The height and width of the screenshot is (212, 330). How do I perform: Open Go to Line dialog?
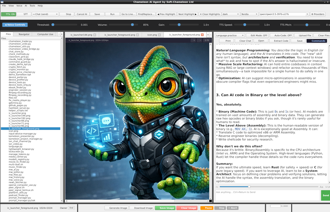click(x=128, y=14)
